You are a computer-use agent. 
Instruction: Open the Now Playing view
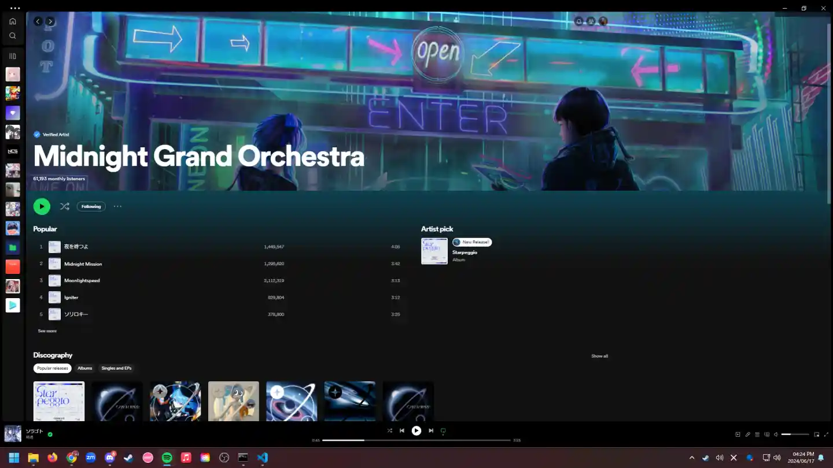(x=738, y=434)
